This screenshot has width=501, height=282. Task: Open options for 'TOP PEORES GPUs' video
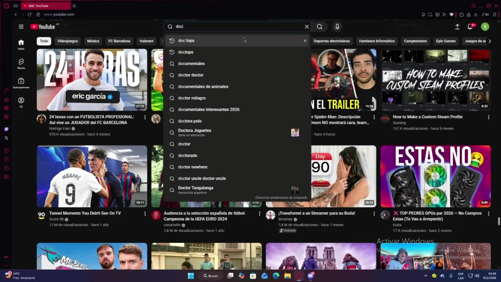click(x=488, y=213)
